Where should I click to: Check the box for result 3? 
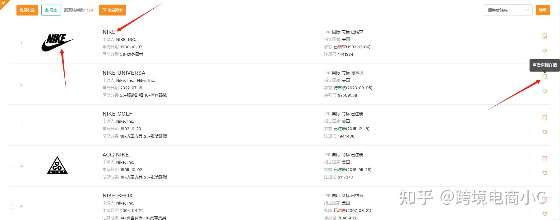(11, 125)
